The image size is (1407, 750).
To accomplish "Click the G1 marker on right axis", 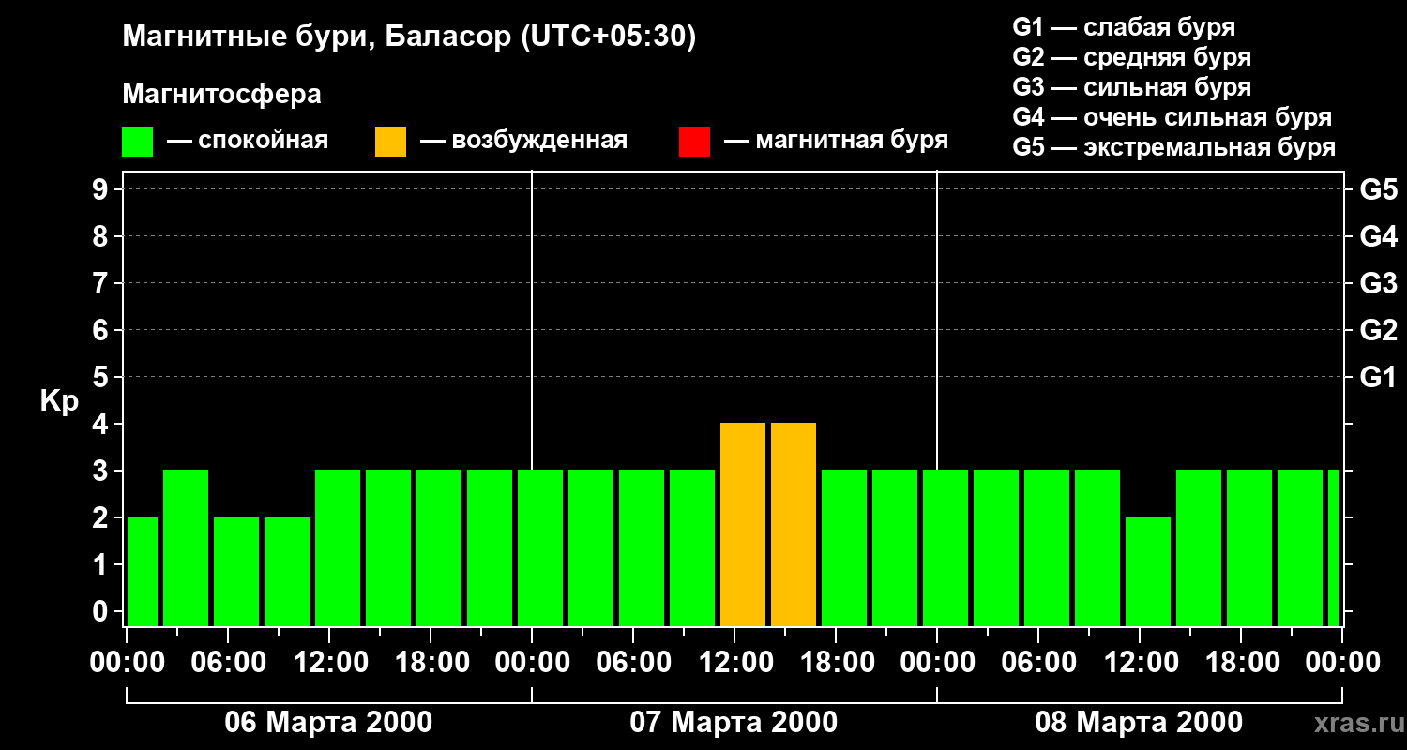I will click(x=1378, y=377).
